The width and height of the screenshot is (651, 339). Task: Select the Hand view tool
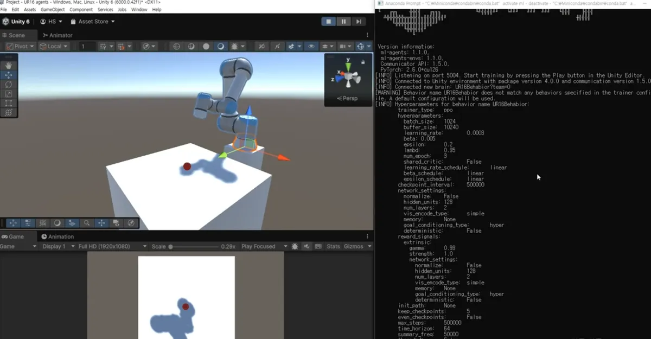(x=9, y=65)
